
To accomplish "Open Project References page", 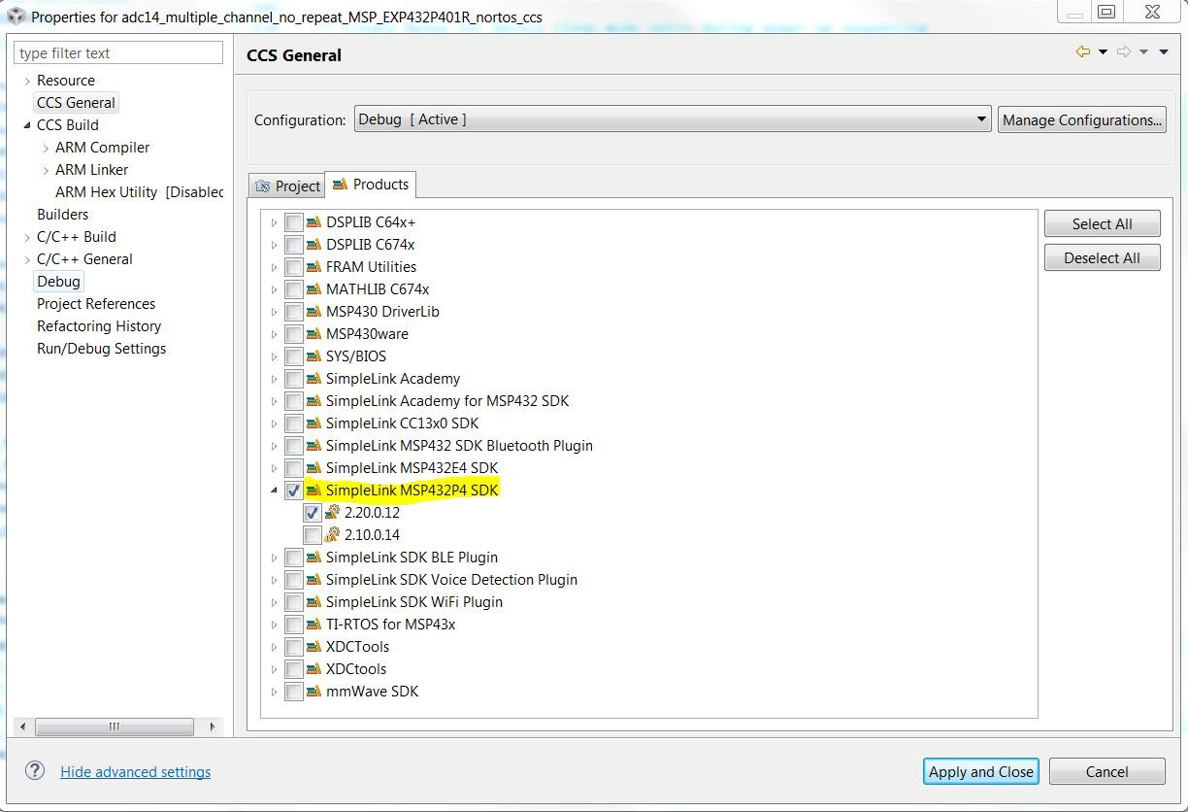I will [x=96, y=304].
